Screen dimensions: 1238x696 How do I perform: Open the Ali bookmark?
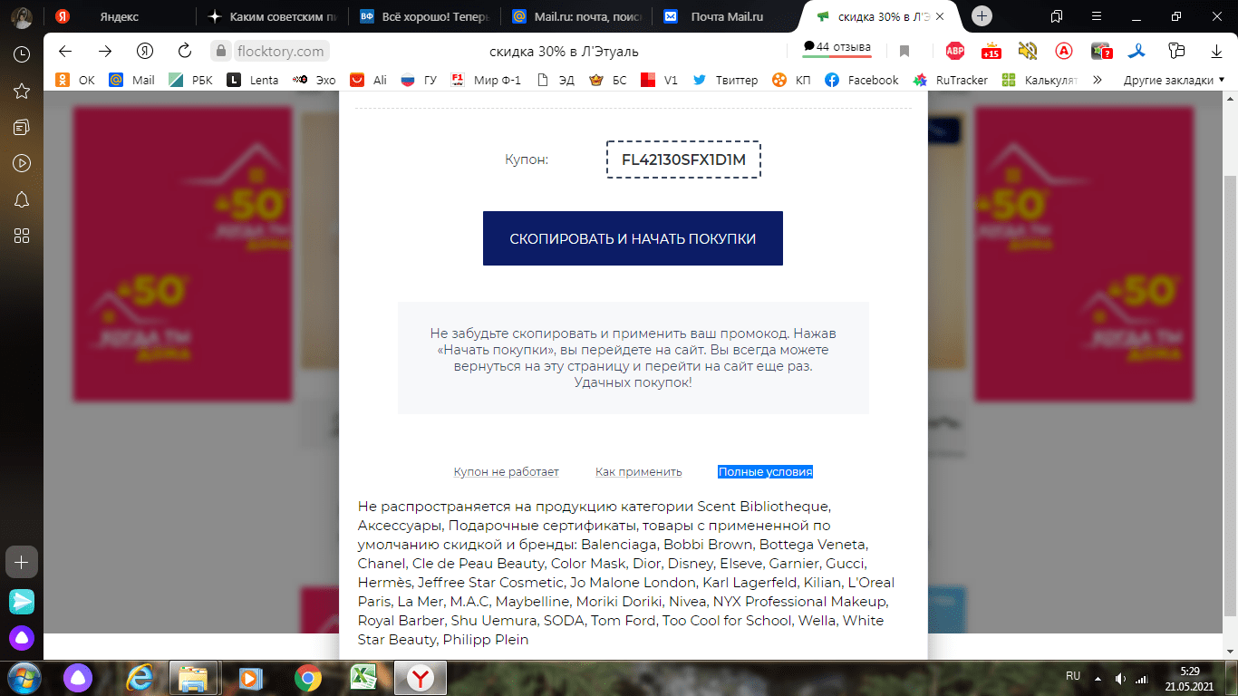coord(369,80)
